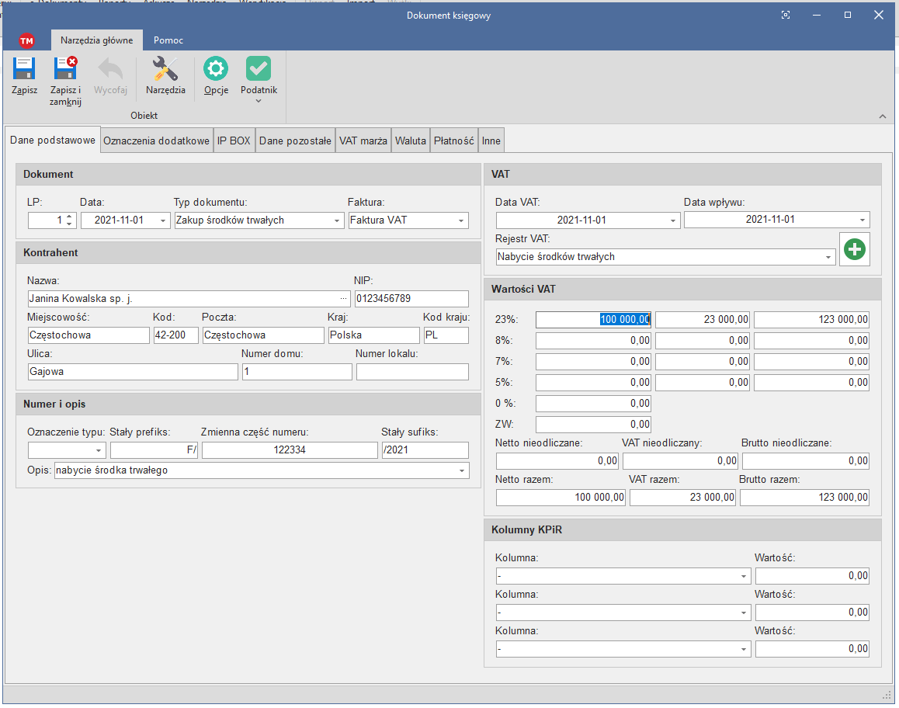The width and height of the screenshot is (899, 708).
Task: Increase the LP number with the up arrow
Action: (69, 217)
